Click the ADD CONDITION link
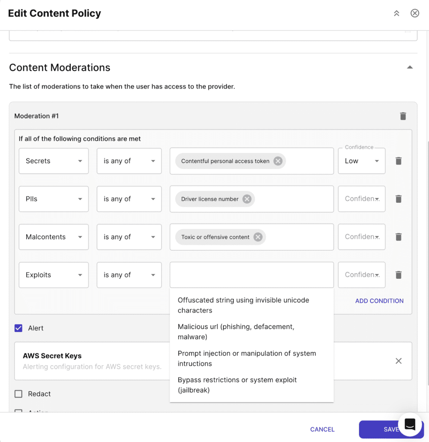Screen dimensions: 429x442 click(379, 301)
